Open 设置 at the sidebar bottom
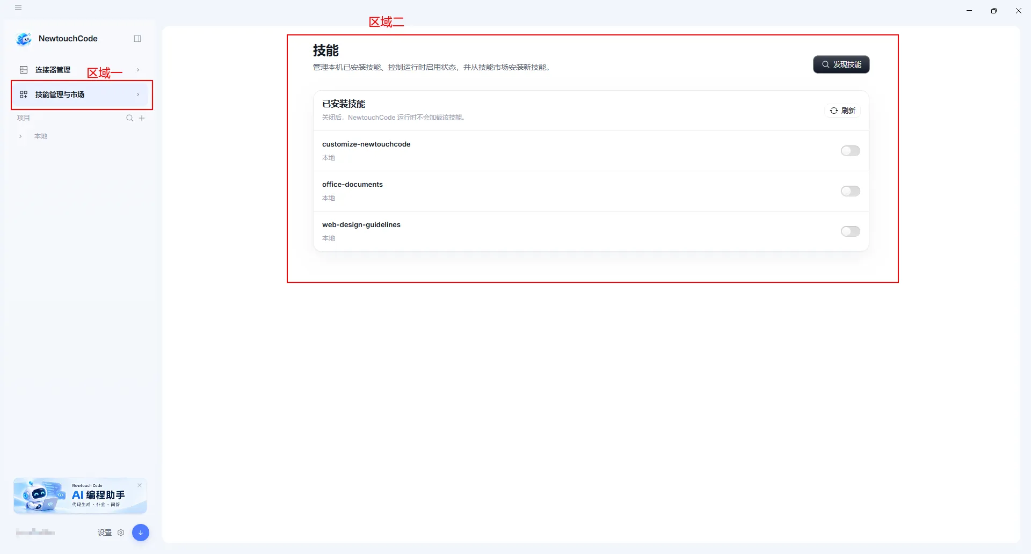This screenshot has height=554, width=1031. pyautogui.click(x=105, y=533)
